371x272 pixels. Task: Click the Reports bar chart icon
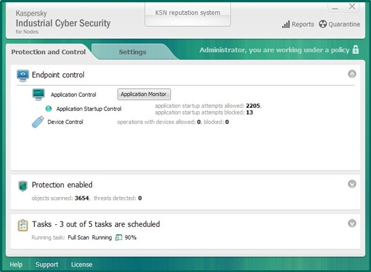click(286, 24)
